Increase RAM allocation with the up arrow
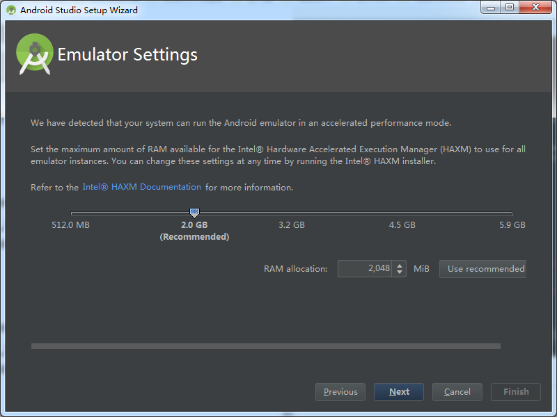The image size is (557, 417). (400, 265)
